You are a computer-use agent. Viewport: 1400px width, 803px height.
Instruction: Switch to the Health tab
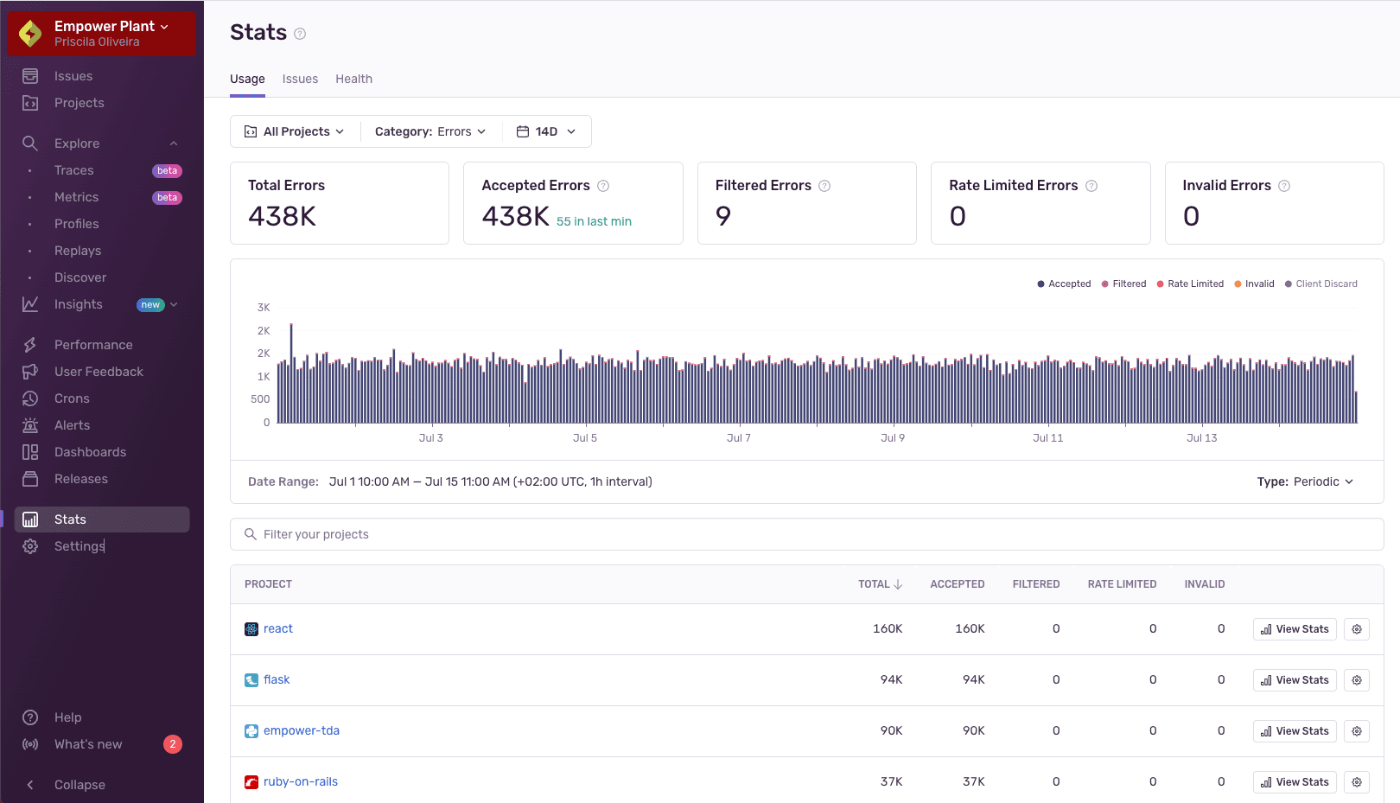pyautogui.click(x=353, y=79)
